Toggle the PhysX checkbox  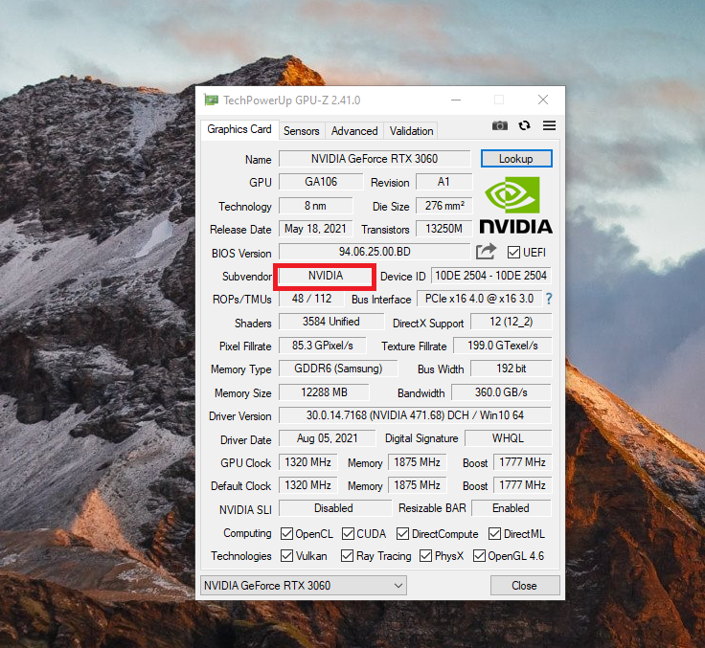point(426,556)
